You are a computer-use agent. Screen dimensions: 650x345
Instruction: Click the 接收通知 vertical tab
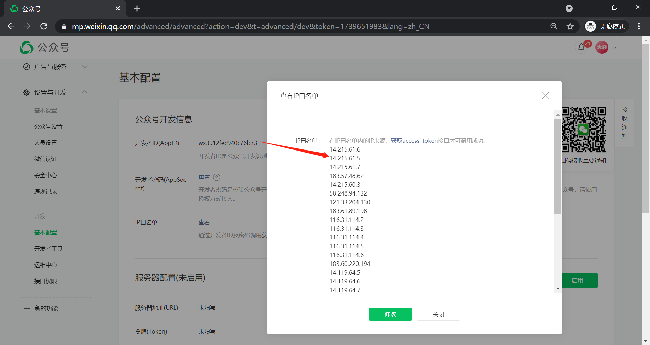click(x=625, y=123)
